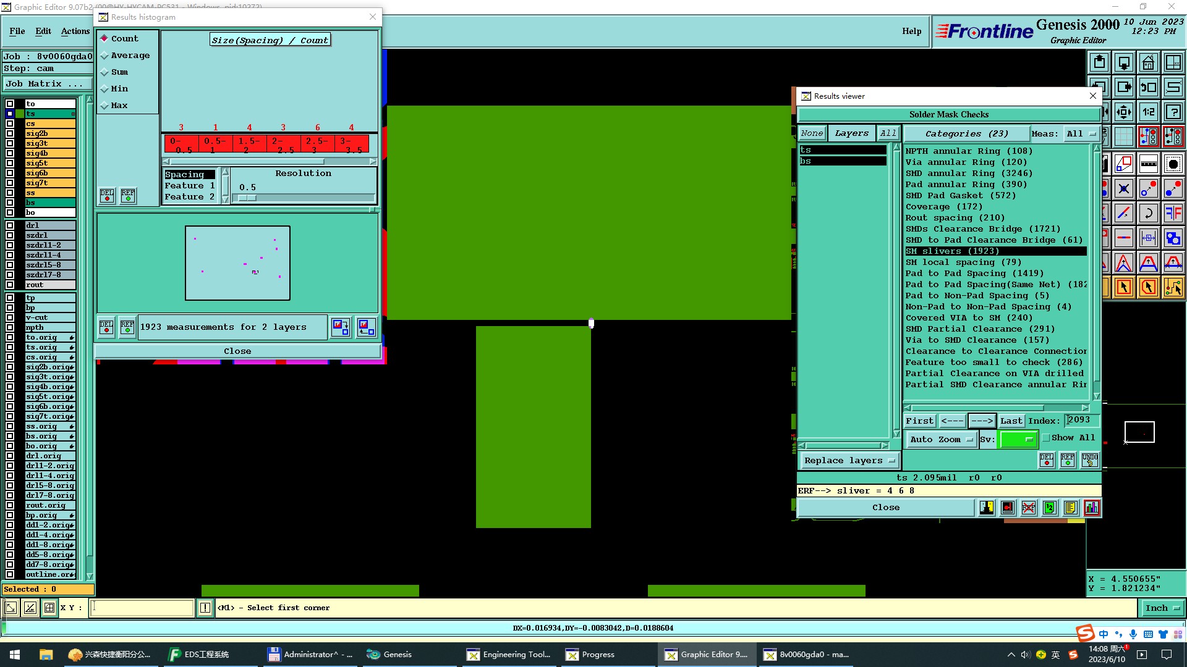Toggle the sig2b layer checkbox
This screenshot has height=667, width=1187.
[10, 133]
